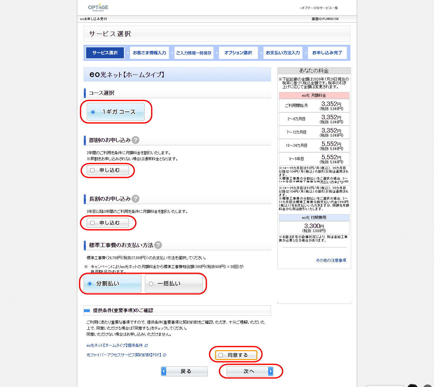Click the 3,300円 initial fee value
Viewport: 434px width, 387px height.
314,226
